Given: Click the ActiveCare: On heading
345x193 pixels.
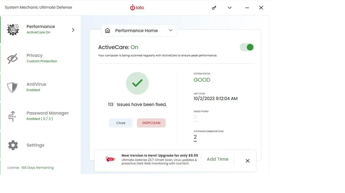Looking at the screenshot, I should [x=118, y=47].
